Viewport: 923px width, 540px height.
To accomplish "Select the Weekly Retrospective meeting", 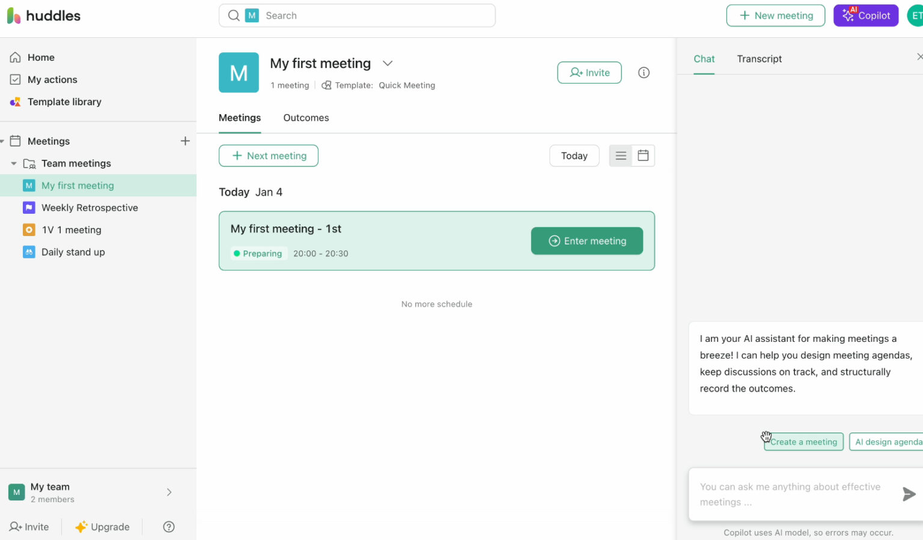I will pos(90,207).
